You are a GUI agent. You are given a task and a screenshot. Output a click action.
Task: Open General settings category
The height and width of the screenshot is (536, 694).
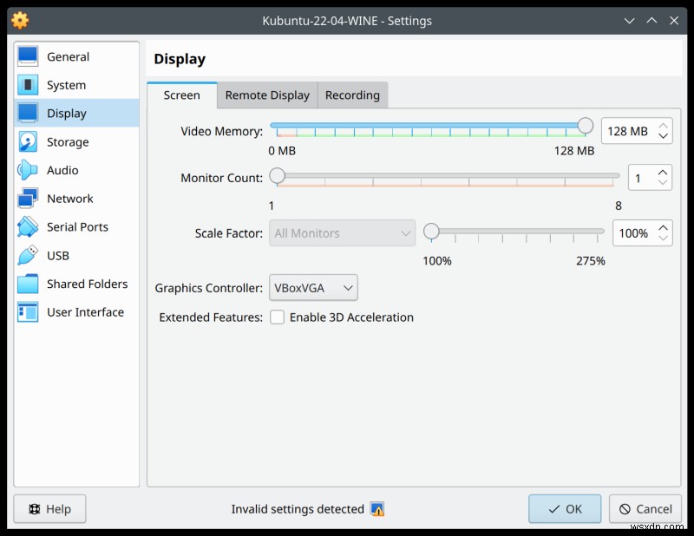(76, 56)
